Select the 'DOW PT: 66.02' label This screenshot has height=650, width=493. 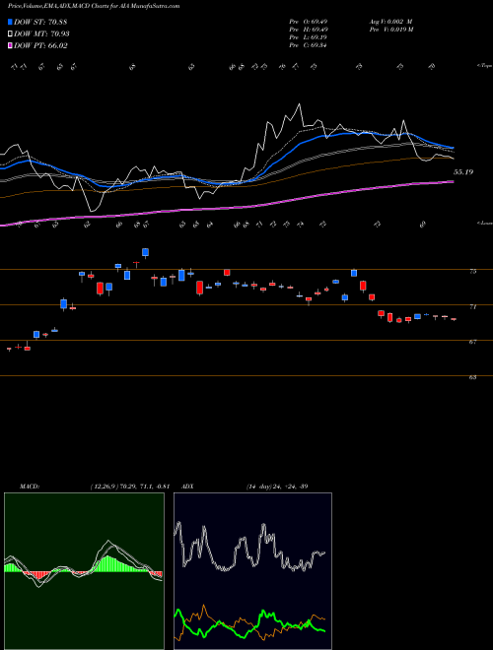pyautogui.click(x=40, y=46)
